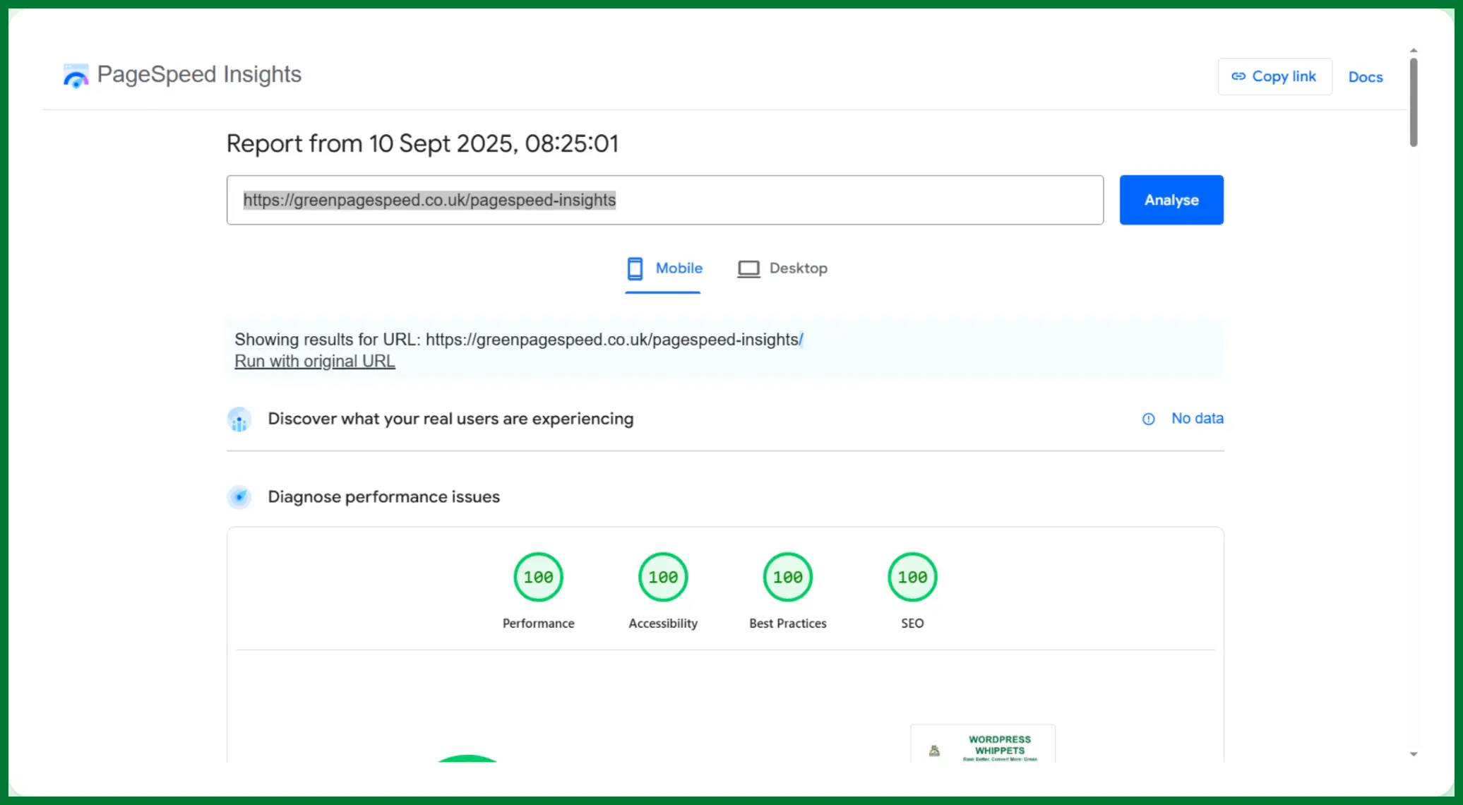
Task: Click the desktop monitor device icon
Action: pyautogui.click(x=748, y=268)
